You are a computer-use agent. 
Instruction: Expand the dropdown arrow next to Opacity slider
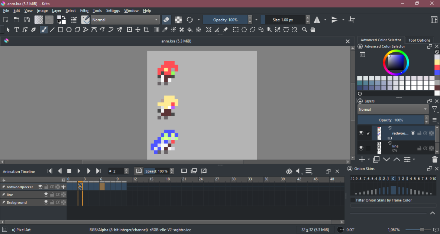pos(256,20)
